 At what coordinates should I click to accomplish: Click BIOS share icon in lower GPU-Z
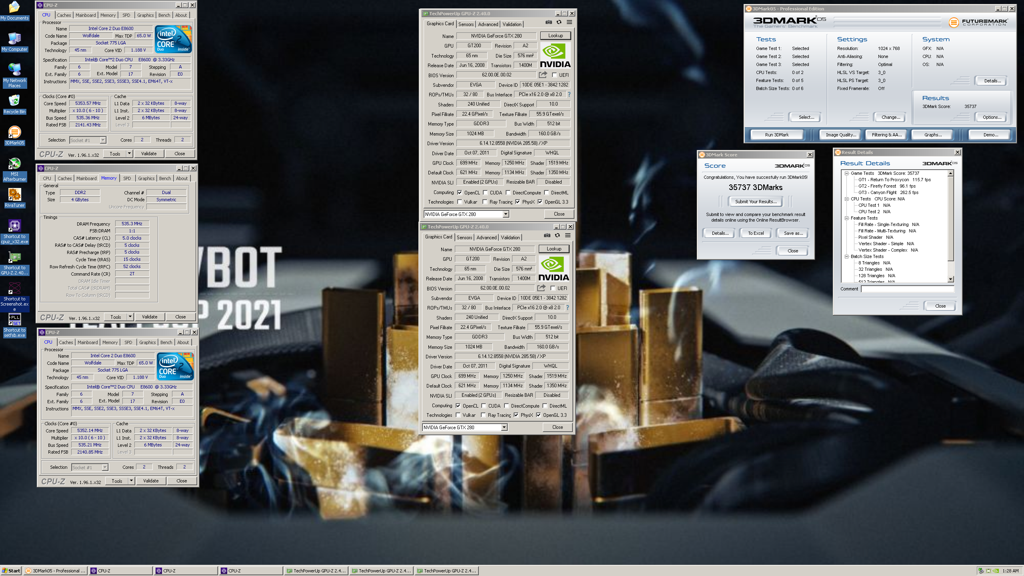pos(541,288)
